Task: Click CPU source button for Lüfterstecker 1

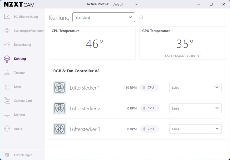Action: point(149,87)
